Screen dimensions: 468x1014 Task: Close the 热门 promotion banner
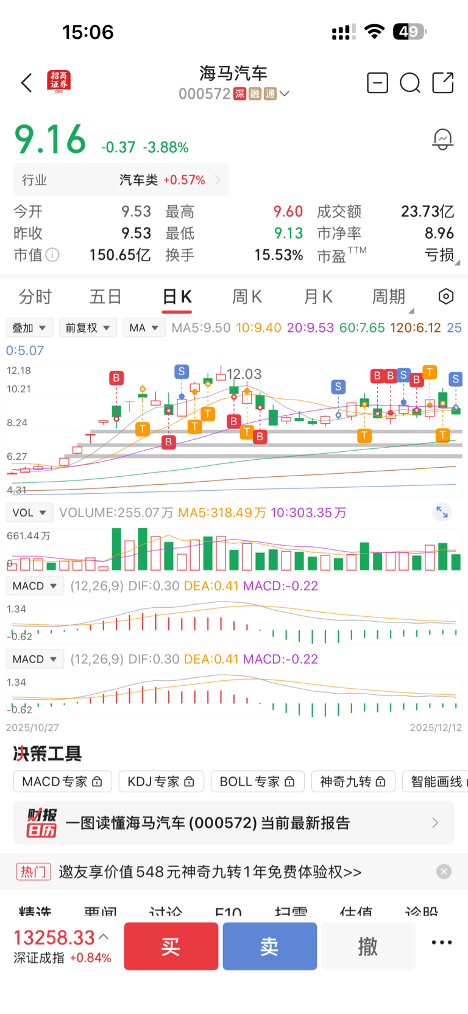[x=444, y=871]
